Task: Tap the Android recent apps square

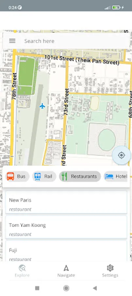Action: (x=37, y=288)
